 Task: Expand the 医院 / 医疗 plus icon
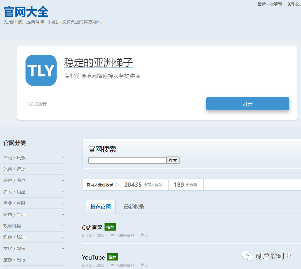point(63,180)
